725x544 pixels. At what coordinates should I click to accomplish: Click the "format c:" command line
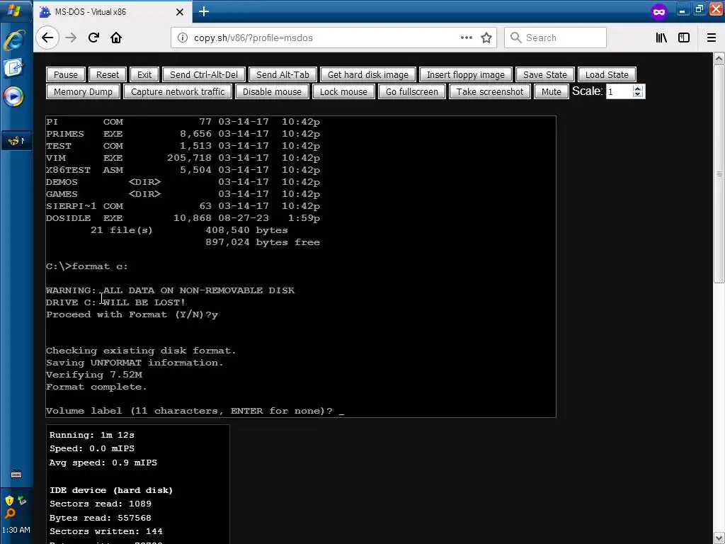(x=87, y=266)
